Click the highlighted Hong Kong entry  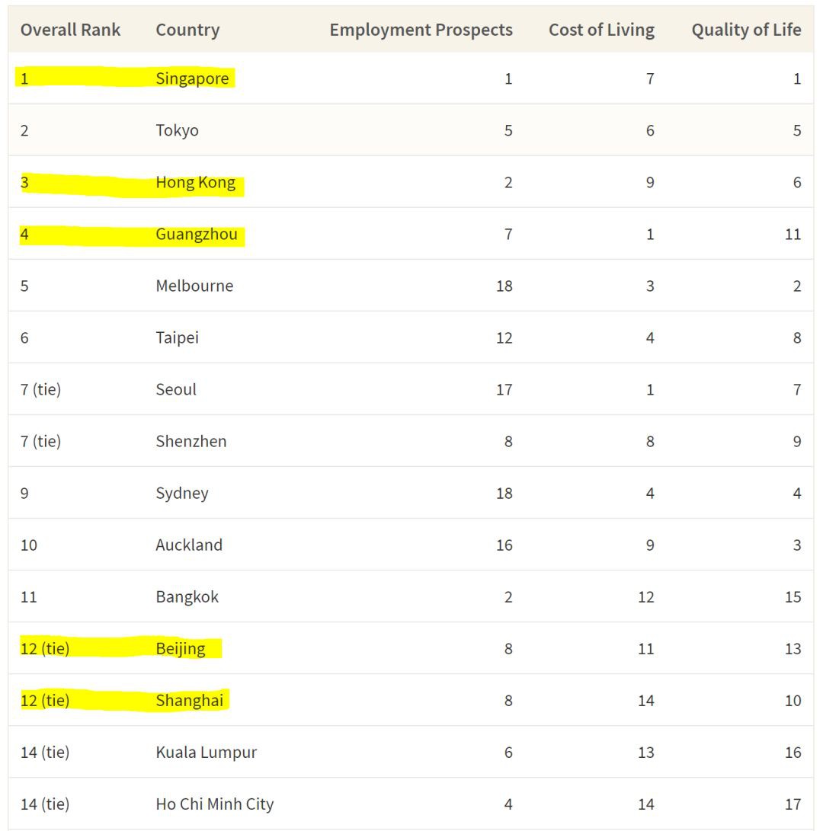pos(195,182)
